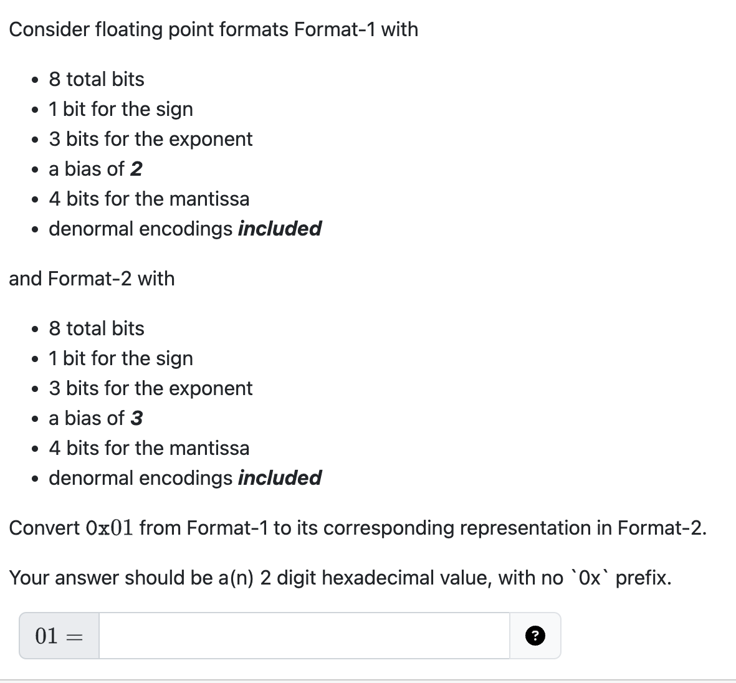Select the bold word included under Format-2
Viewport: 736px width, 683px height.
[x=279, y=478]
